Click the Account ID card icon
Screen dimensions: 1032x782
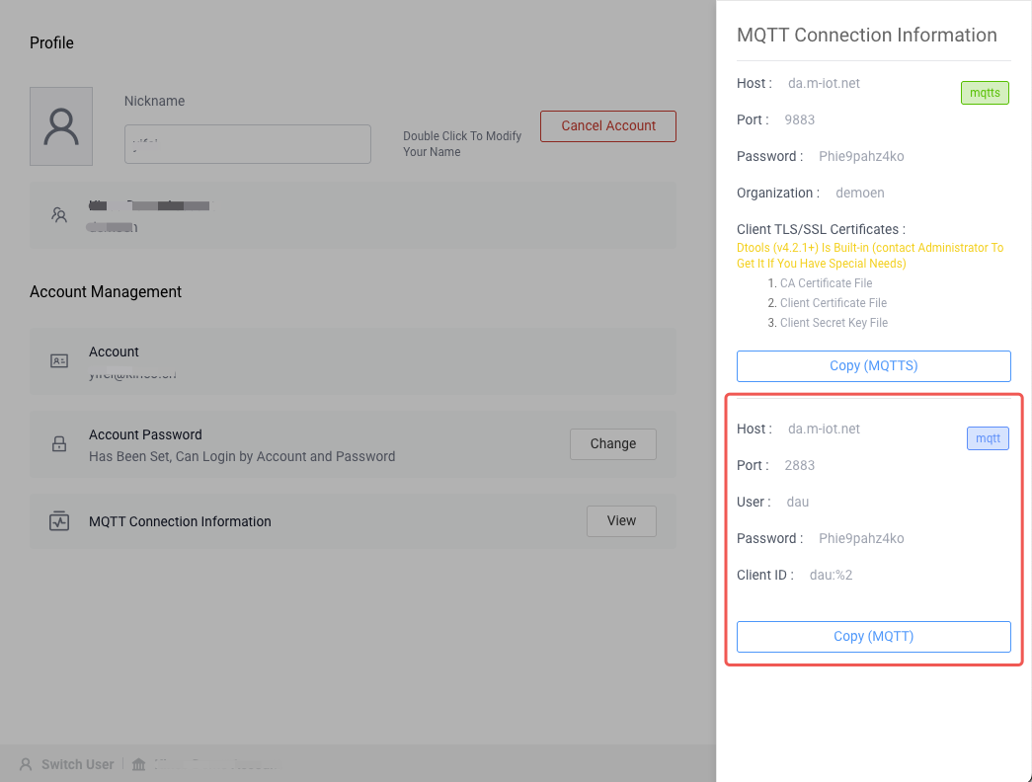pos(59,361)
